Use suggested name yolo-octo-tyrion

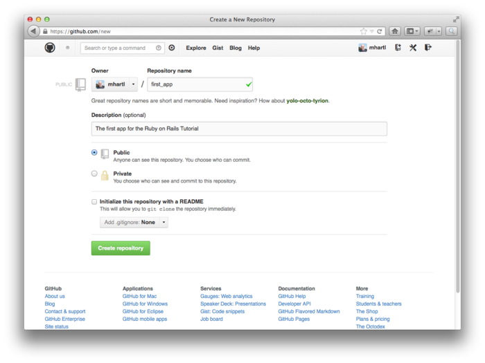307,101
